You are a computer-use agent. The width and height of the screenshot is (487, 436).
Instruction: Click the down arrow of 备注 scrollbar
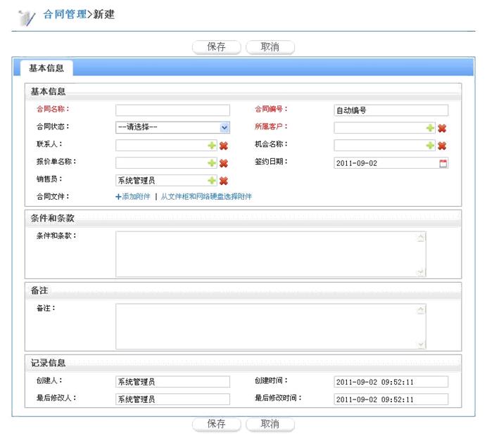[421, 344]
